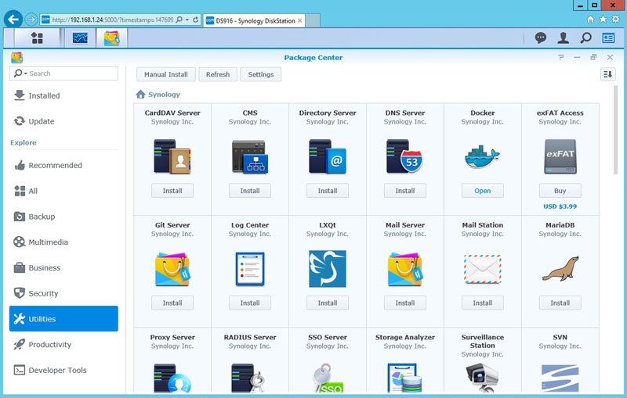Open the widgets panel icon

[x=609, y=38]
